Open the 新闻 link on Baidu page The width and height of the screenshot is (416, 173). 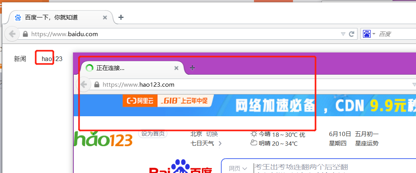tap(20, 59)
